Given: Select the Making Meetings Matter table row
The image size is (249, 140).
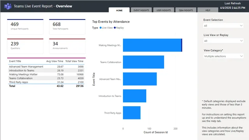Looking at the screenshot, I should coord(46,74).
